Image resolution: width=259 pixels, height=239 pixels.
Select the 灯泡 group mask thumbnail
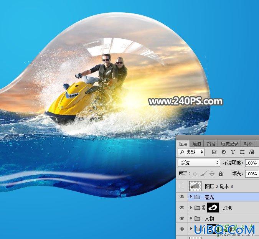213,208
